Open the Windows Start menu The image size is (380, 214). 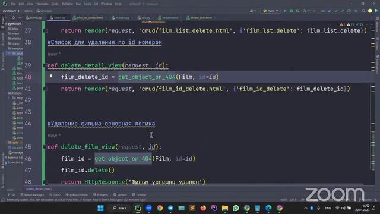(x=100, y=208)
